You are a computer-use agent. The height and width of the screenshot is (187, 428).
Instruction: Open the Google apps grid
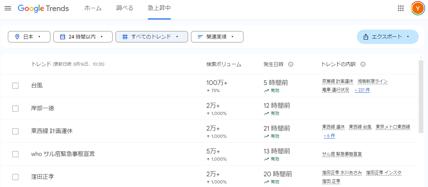point(401,8)
